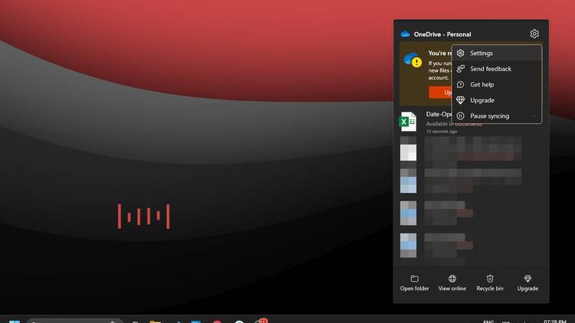This screenshot has height=323, width=575.
Task: Click the cloud warning icon in the banner
Action: click(x=413, y=60)
